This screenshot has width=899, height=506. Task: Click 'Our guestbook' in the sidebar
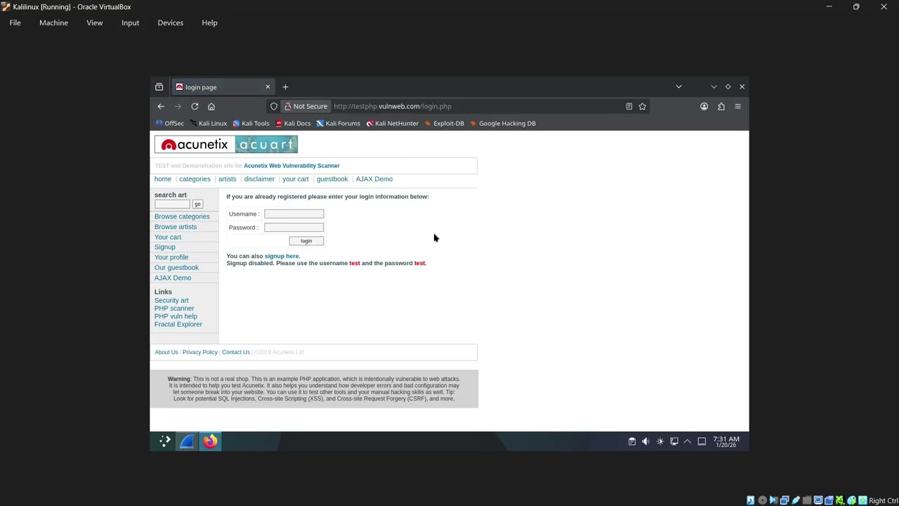click(176, 268)
